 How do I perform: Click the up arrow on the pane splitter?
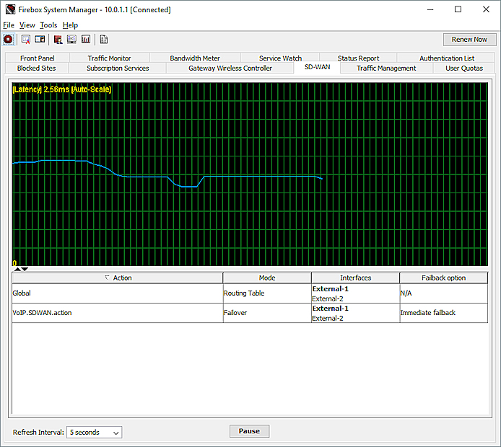(x=17, y=269)
